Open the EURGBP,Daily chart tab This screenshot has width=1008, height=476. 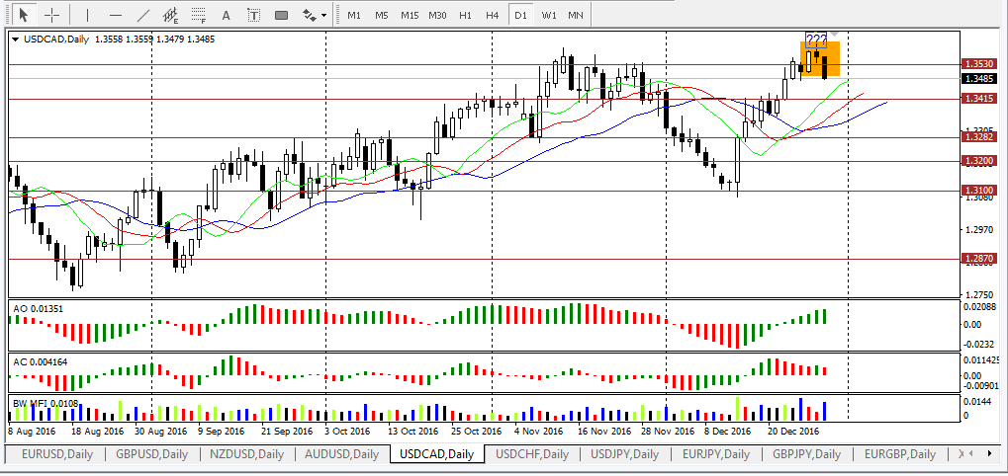[x=900, y=454]
